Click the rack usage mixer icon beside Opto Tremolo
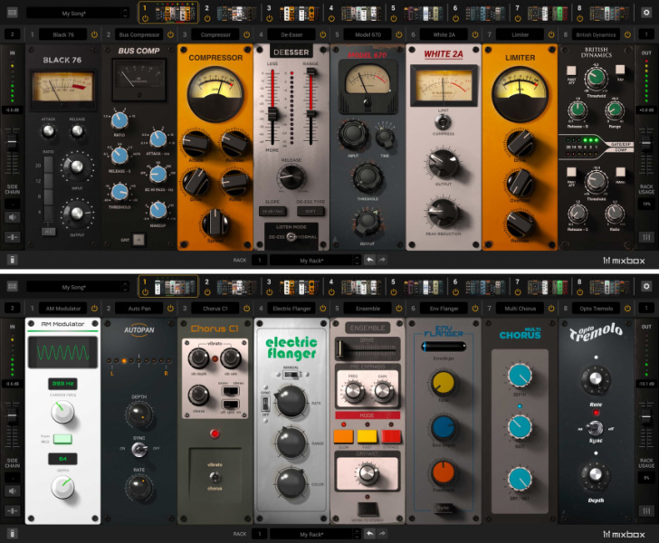Image resolution: width=659 pixels, height=543 pixels. tap(646, 510)
